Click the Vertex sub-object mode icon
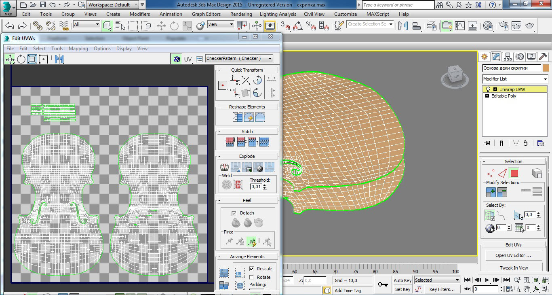552x295 pixels. click(x=491, y=174)
